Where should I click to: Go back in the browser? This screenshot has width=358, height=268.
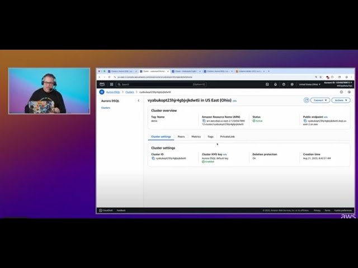100,77
